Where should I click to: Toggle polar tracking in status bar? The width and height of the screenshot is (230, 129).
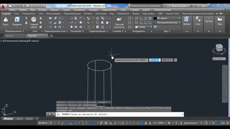(x=76, y=123)
